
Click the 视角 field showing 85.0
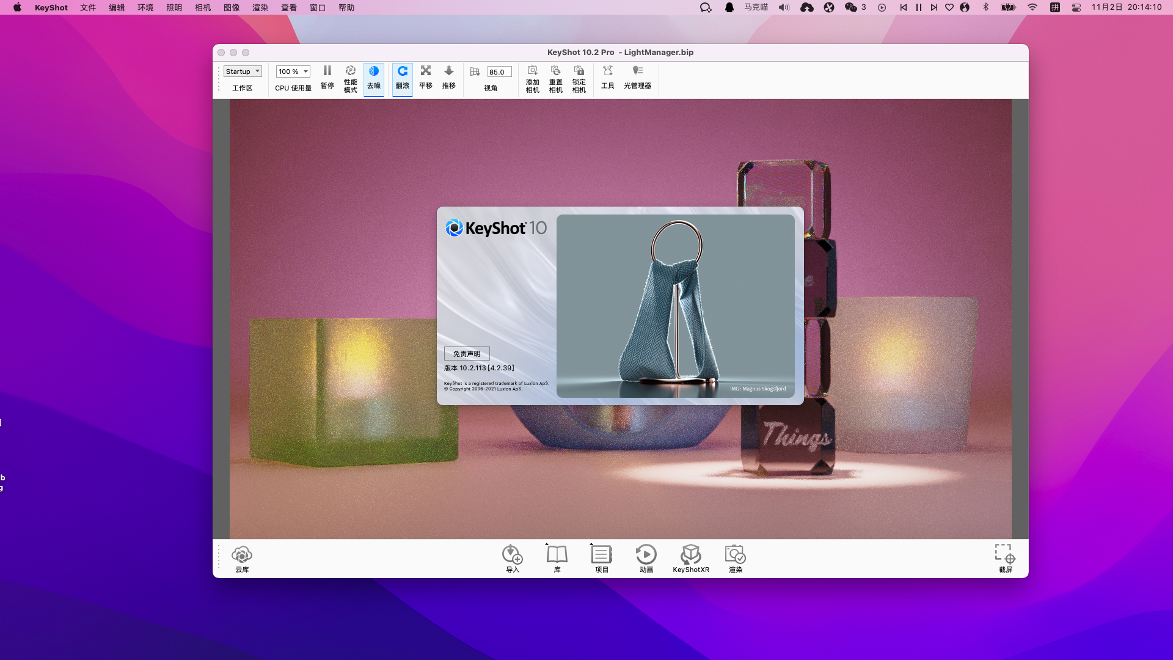499,72
